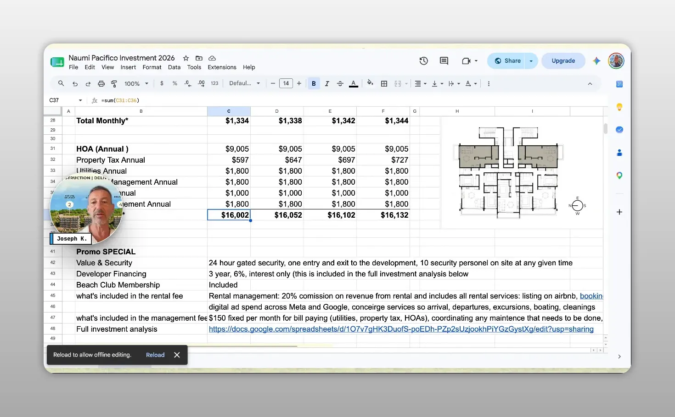This screenshot has width=675, height=417.
Task: Click the Gemini sparkle icon
Action: tap(596, 60)
